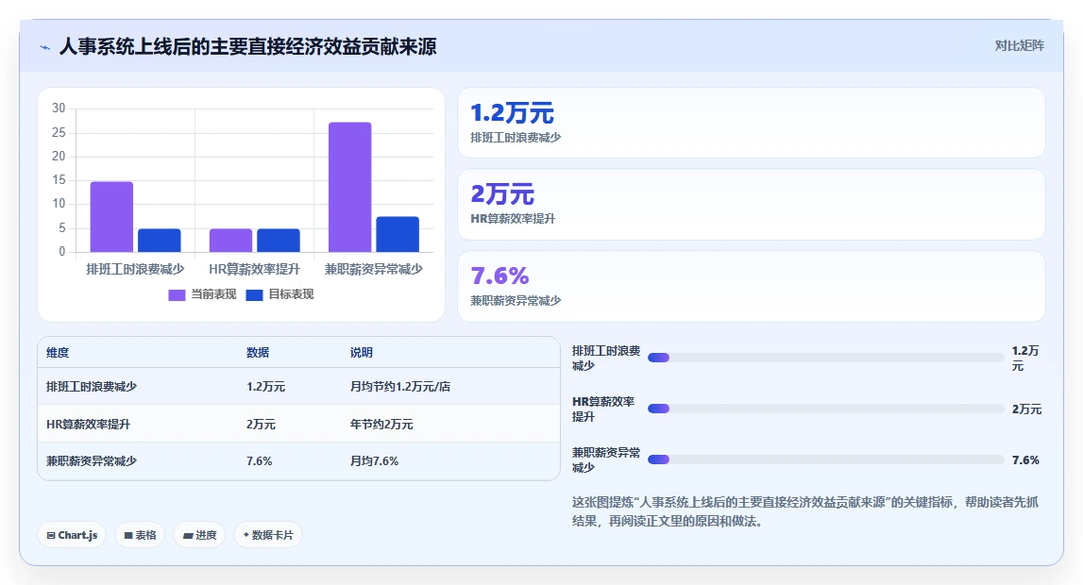Screen dimensions: 1083x585
Task: Select table cell HR算薪效率提升
Action: pos(88,425)
